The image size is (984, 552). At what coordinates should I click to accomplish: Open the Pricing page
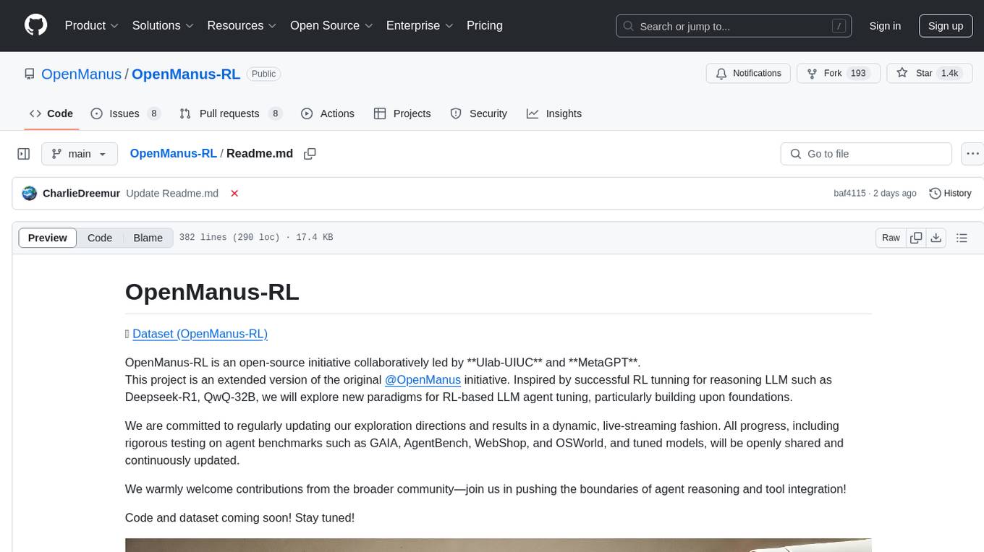coord(485,25)
